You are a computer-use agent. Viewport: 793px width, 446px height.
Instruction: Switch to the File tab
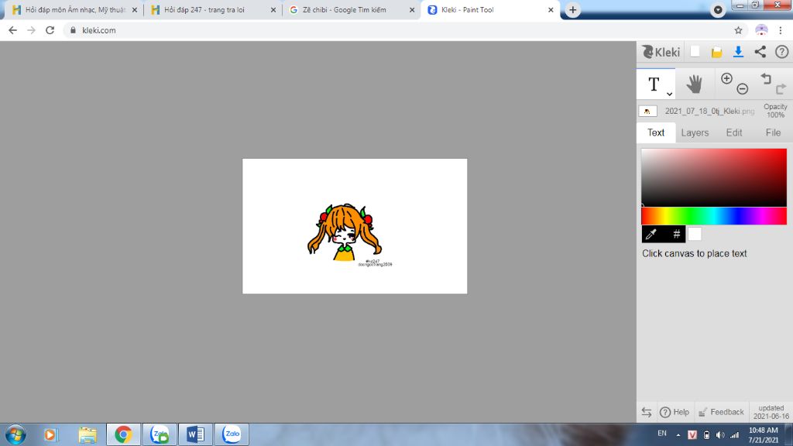[x=773, y=132]
